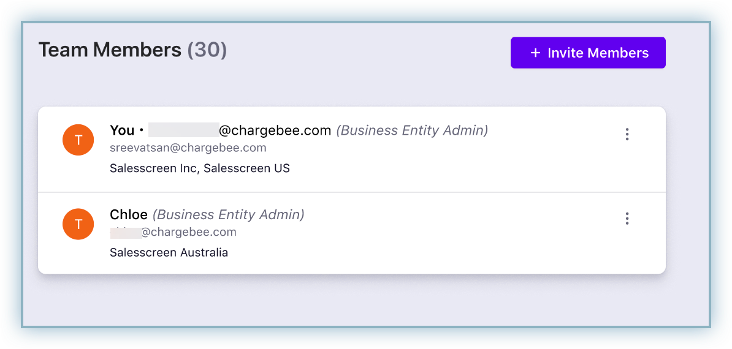Click your orange T avatar
The height and width of the screenshot is (349, 732).
[78, 140]
